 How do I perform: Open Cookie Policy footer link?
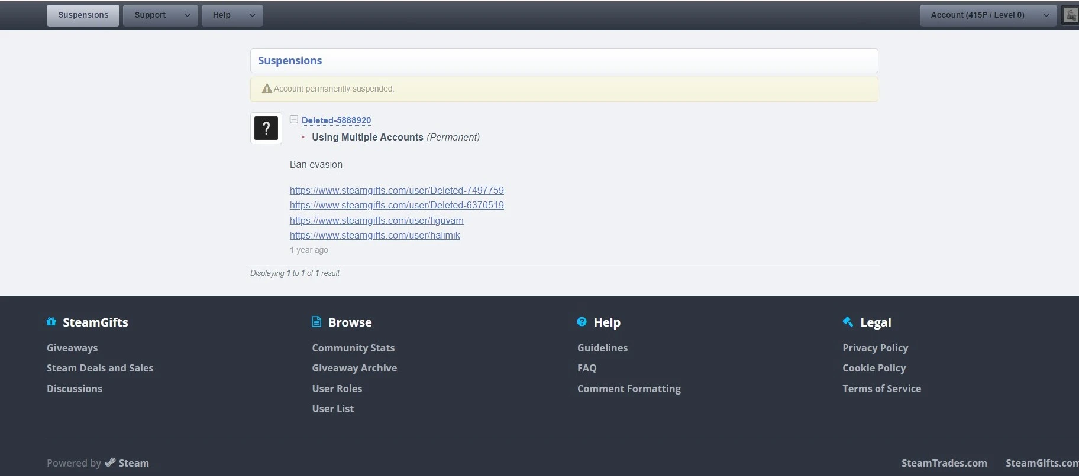(x=874, y=368)
